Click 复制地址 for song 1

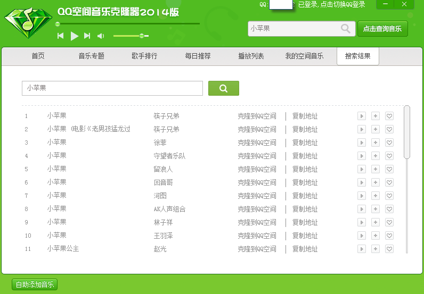pos(305,116)
